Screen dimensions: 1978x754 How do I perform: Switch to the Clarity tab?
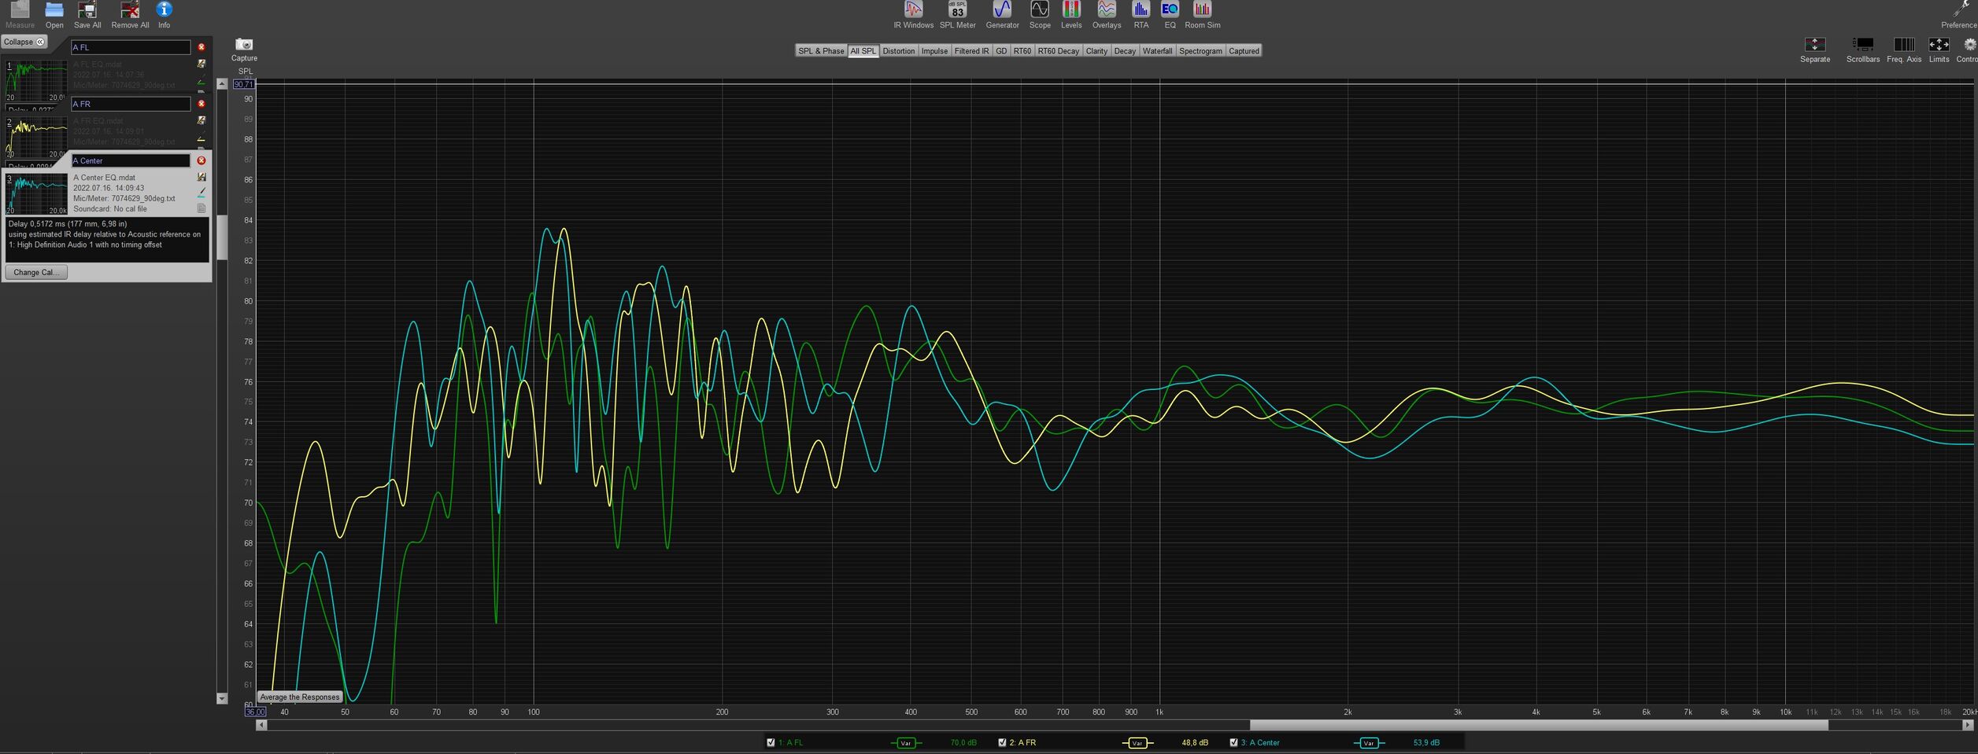tap(1096, 51)
